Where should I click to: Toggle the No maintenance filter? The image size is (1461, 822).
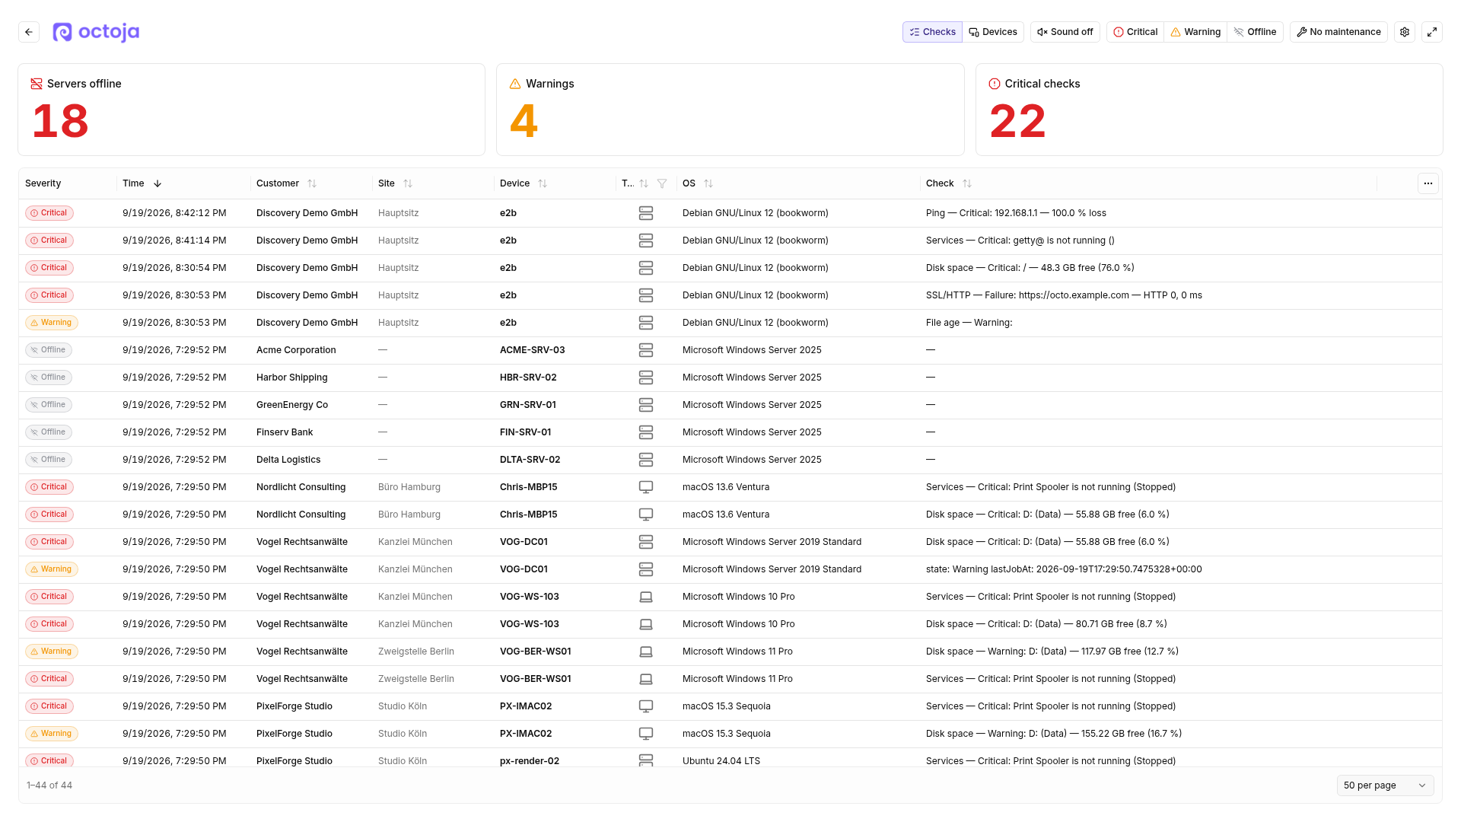(1338, 32)
